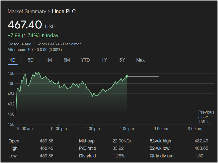Show the Max history chart
Viewport: 218px width, 163px height.
point(140,60)
